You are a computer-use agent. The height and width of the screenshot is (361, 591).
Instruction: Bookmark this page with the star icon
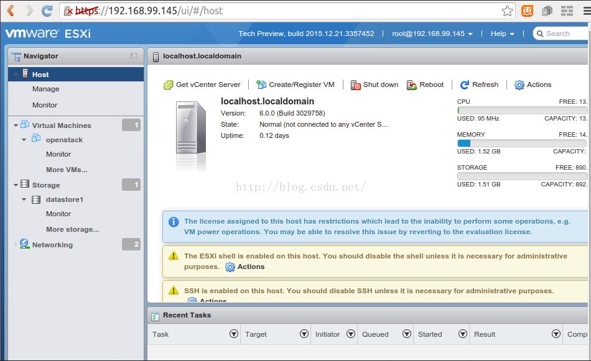tap(507, 11)
